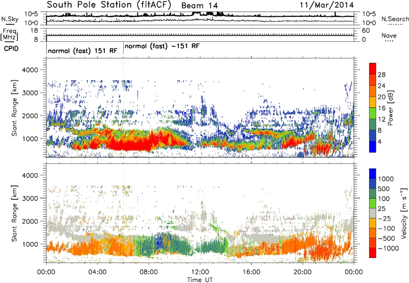Click the 'Beam 14' label
409x283 pixels.
[x=199, y=6]
